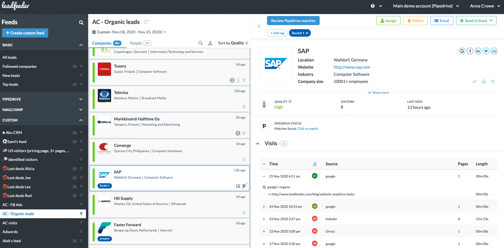Download the companies list export icon
This screenshot has width=504, height=248.
click(x=210, y=43)
